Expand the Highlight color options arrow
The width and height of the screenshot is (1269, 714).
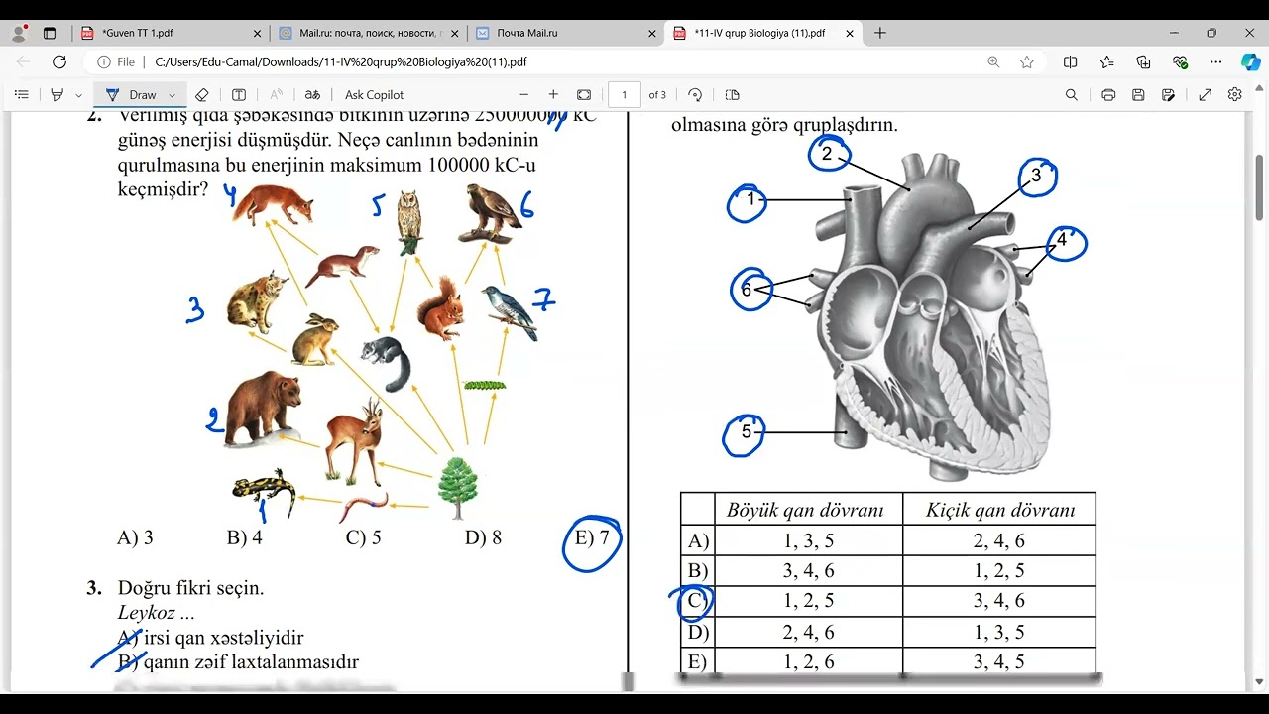[x=79, y=95]
